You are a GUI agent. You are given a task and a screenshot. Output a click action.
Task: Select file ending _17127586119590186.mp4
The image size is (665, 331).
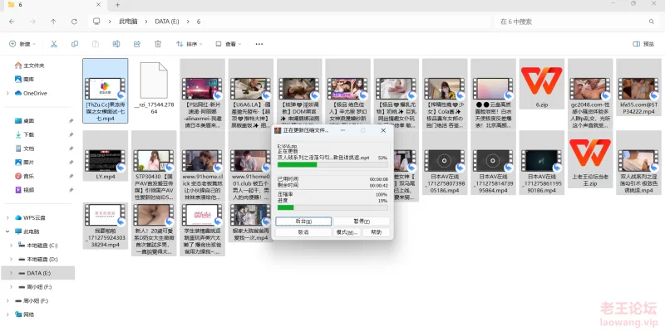tap(542, 163)
